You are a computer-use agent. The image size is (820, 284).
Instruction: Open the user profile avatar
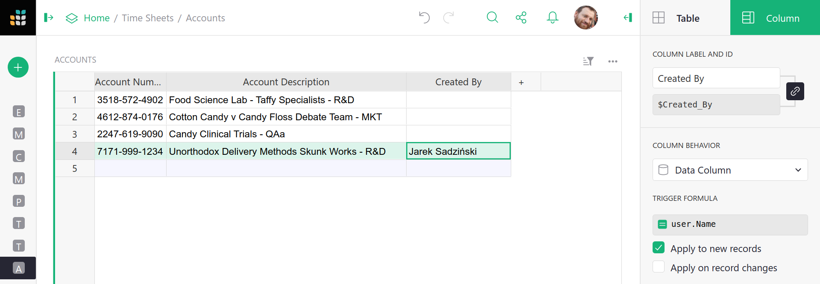point(586,17)
